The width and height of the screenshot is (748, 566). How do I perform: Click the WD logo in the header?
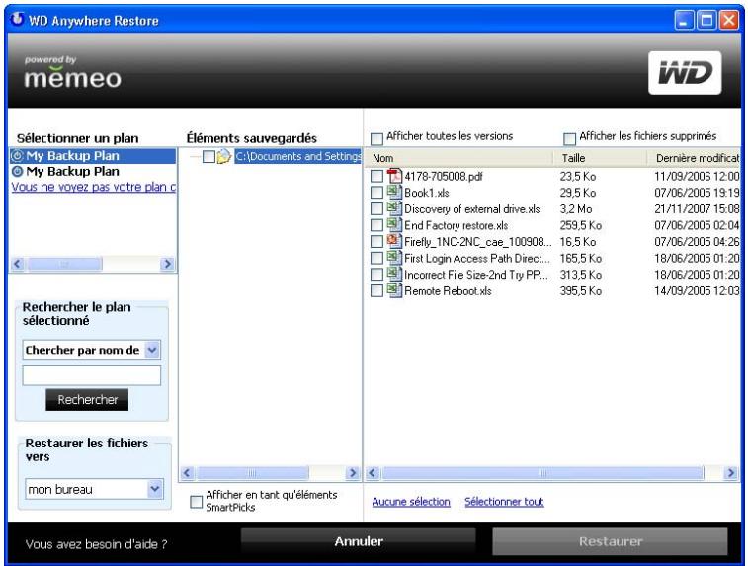click(685, 73)
